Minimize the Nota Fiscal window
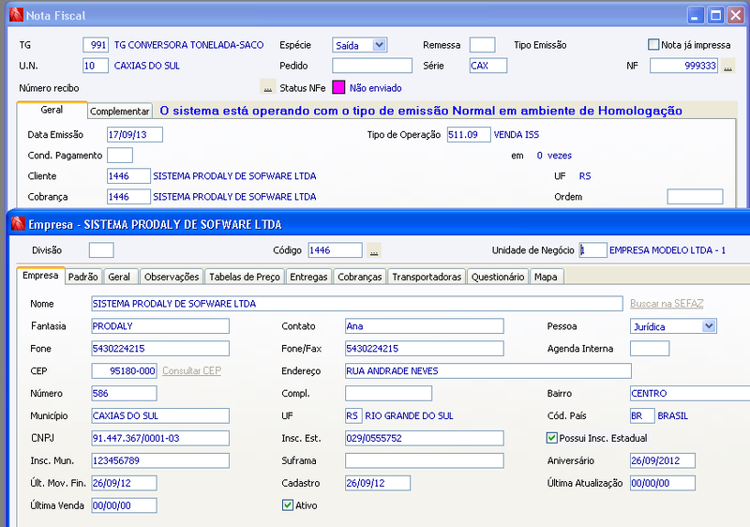The width and height of the screenshot is (750, 527). click(x=696, y=15)
